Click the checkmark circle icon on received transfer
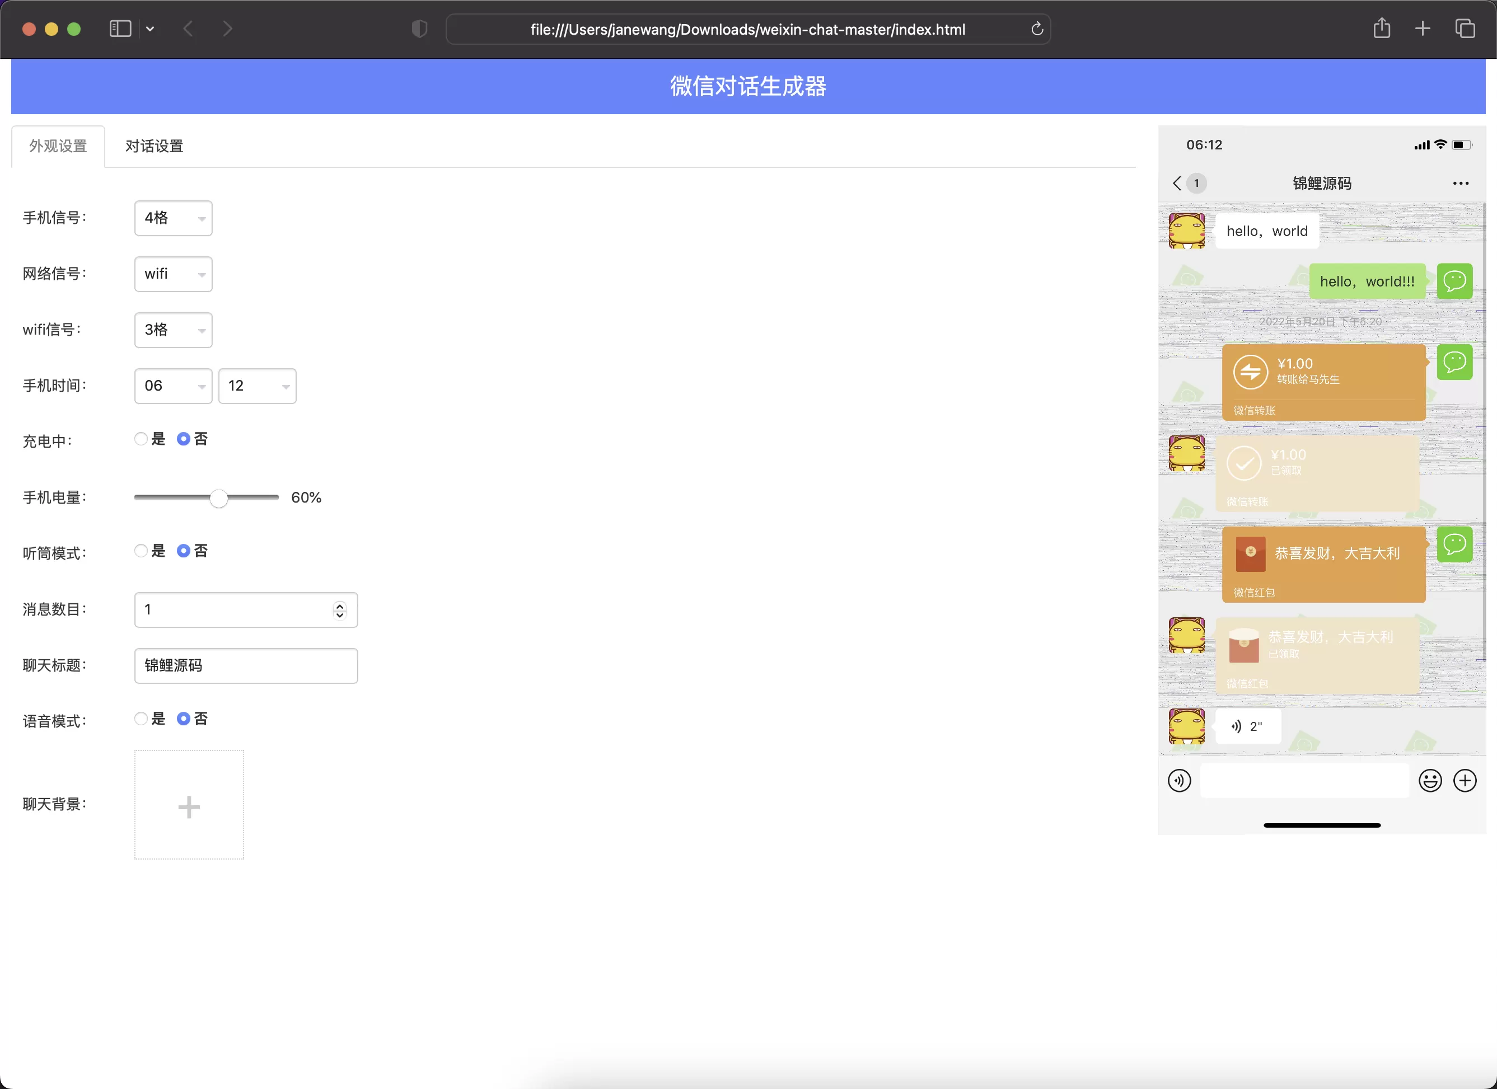 [1244, 463]
